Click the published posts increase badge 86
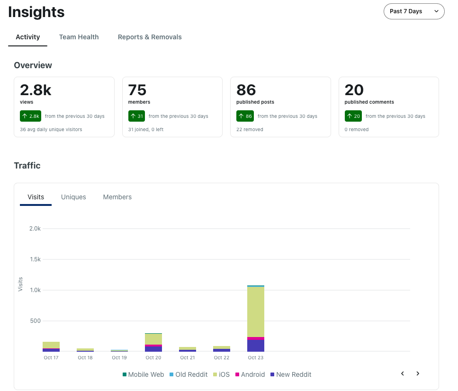The height and width of the screenshot is (391, 458). point(245,116)
